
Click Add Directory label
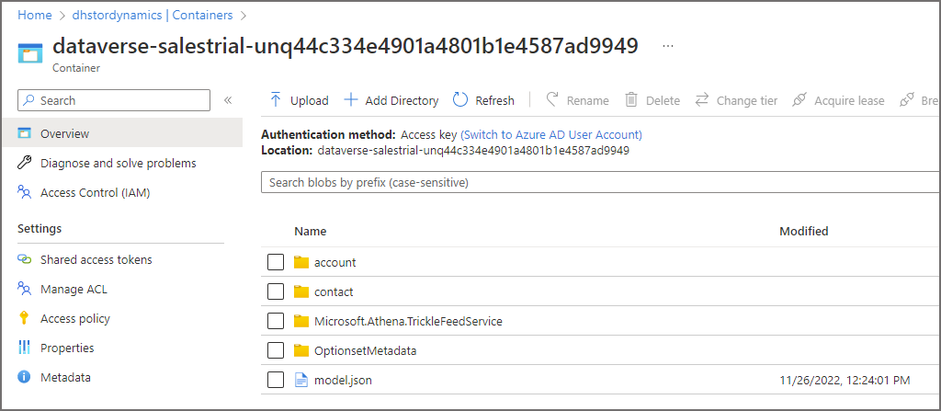coord(402,100)
